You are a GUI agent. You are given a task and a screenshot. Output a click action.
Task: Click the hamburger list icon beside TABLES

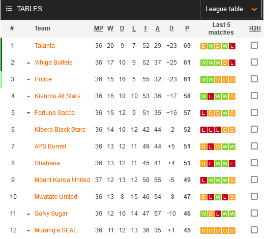9,9
